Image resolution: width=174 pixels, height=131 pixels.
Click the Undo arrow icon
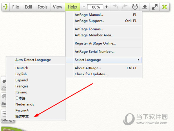pos(115,7)
